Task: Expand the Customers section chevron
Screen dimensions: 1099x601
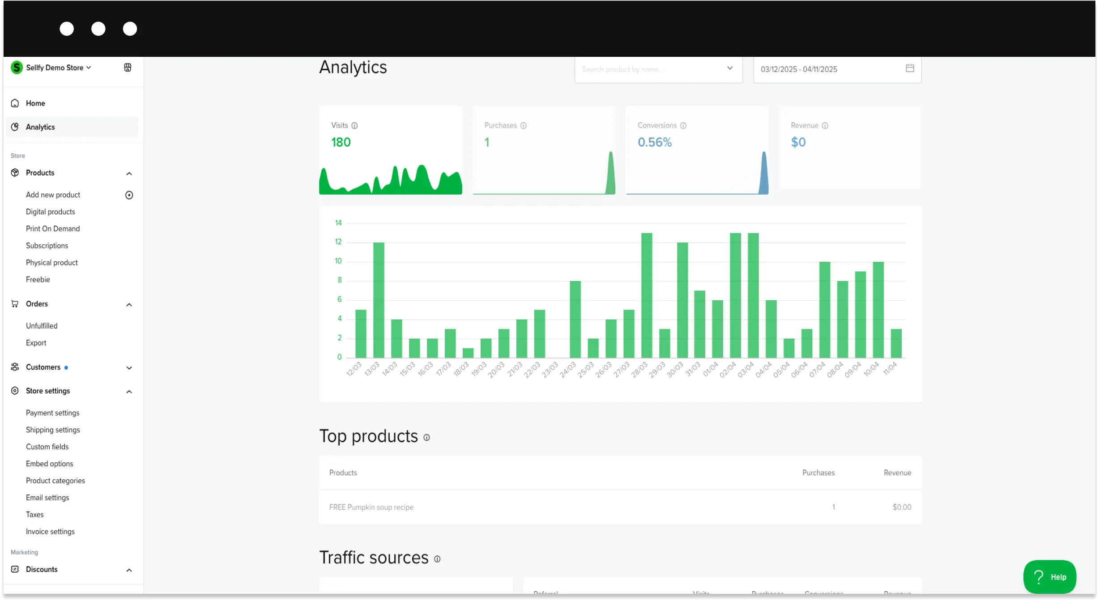Action: [129, 368]
